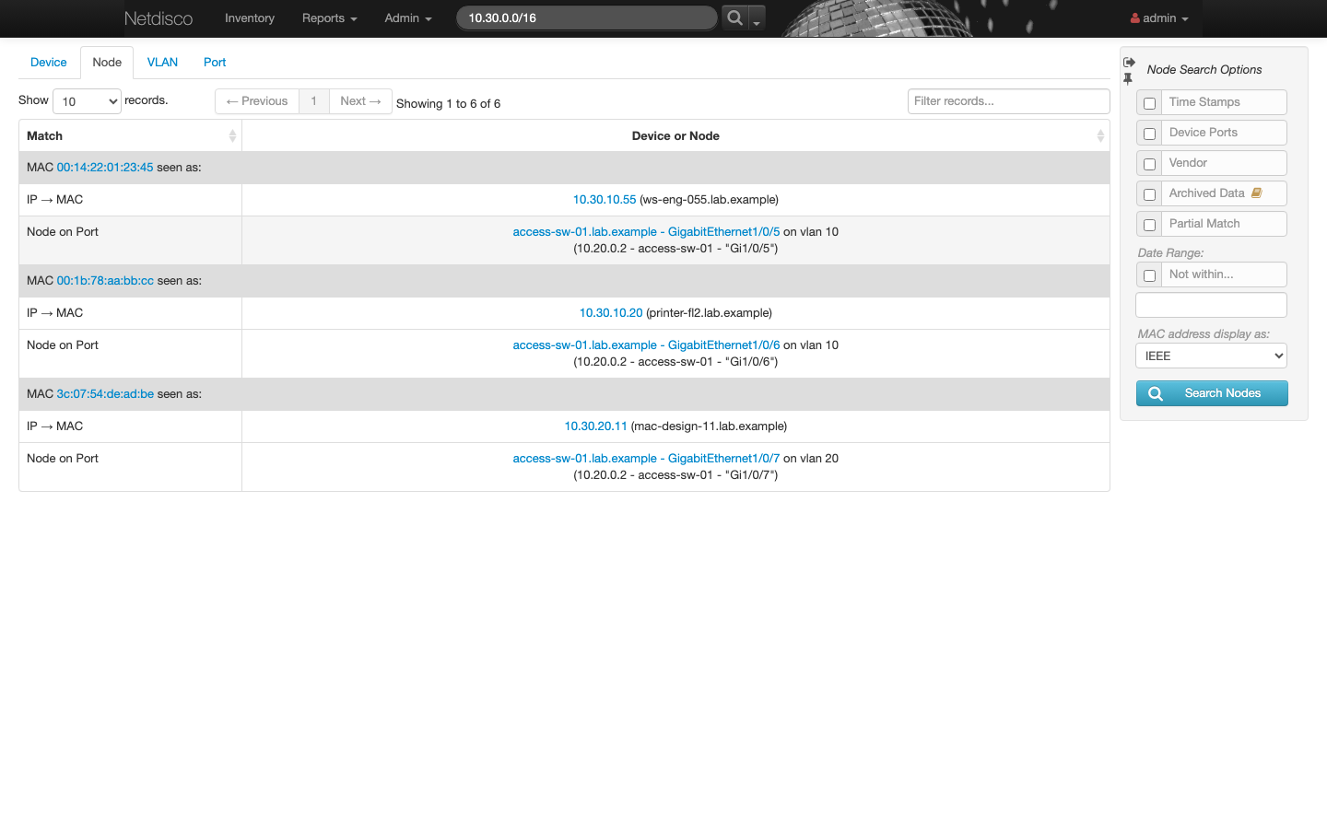Image resolution: width=1327 pixels, height=829 pixels.
Task: Click the red user icon beside admin
Action: (x=1134, y=18)
